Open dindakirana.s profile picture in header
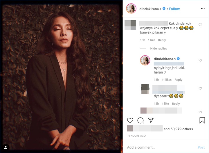 pos(131,9)
